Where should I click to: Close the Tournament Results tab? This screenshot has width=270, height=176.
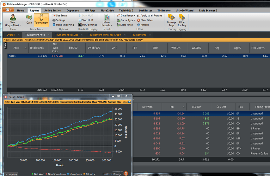pos(82,35)
